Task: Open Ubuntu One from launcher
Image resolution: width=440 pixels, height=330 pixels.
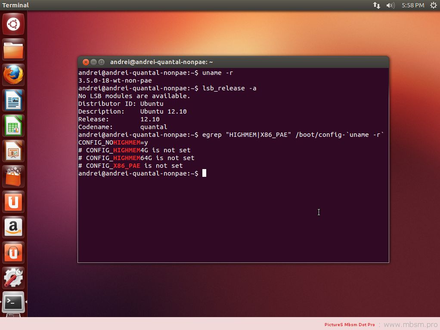Action: point(13,202)
